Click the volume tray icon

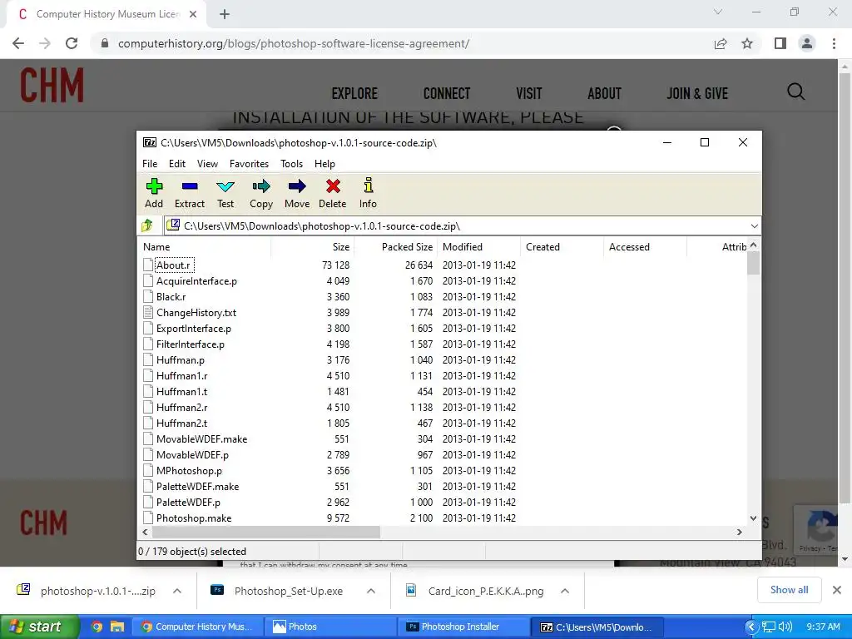click(x=785, y=627)
